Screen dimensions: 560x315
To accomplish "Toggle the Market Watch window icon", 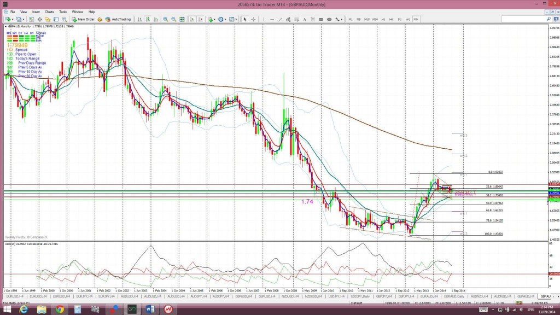I will [31, 19].
